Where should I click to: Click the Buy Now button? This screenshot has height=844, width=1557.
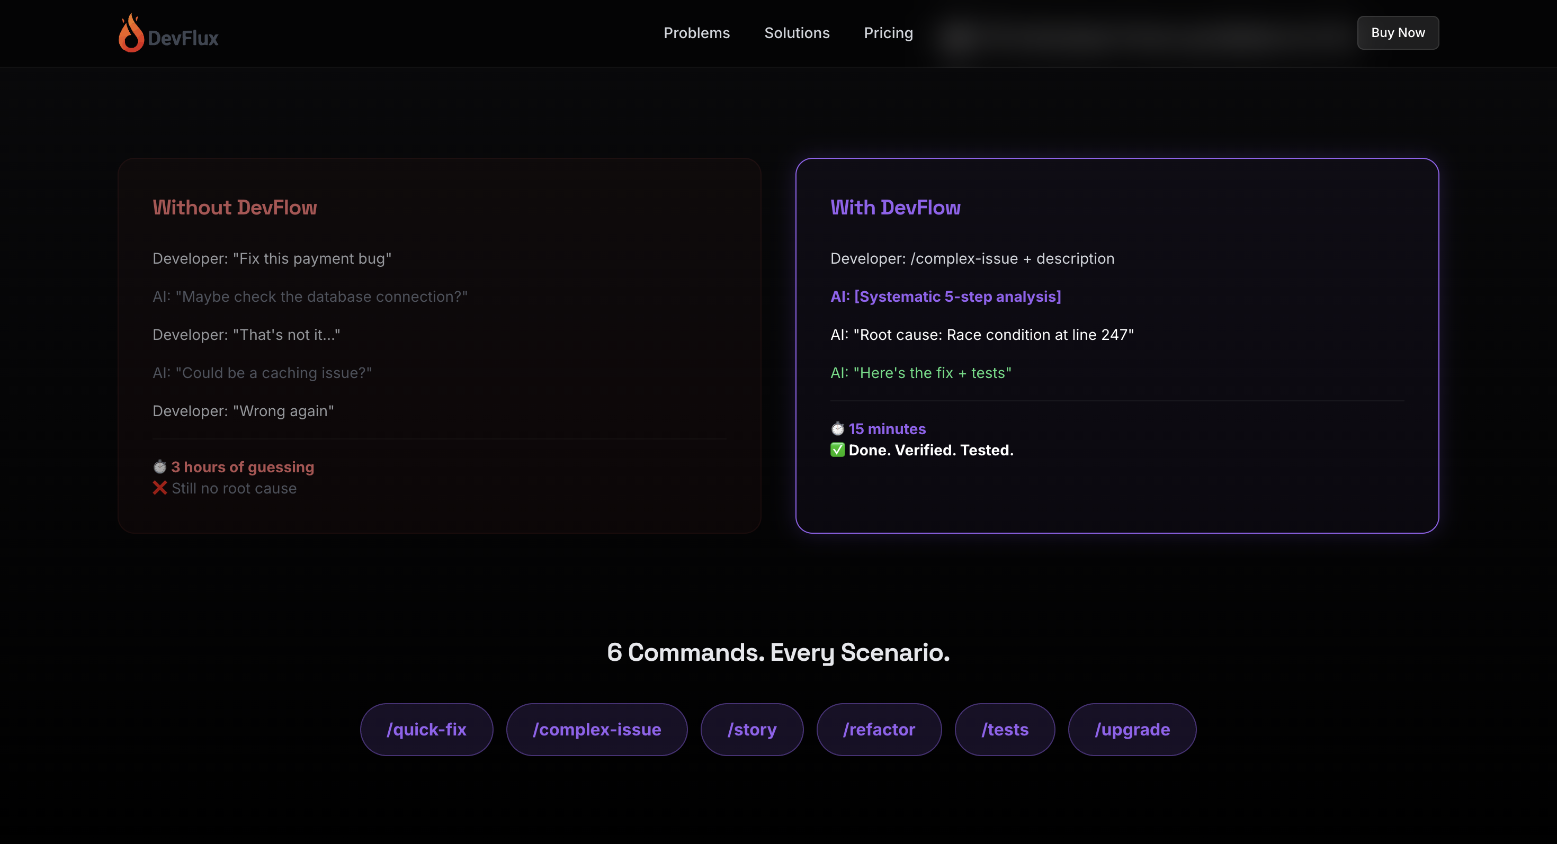click(x=1398, y=33)
